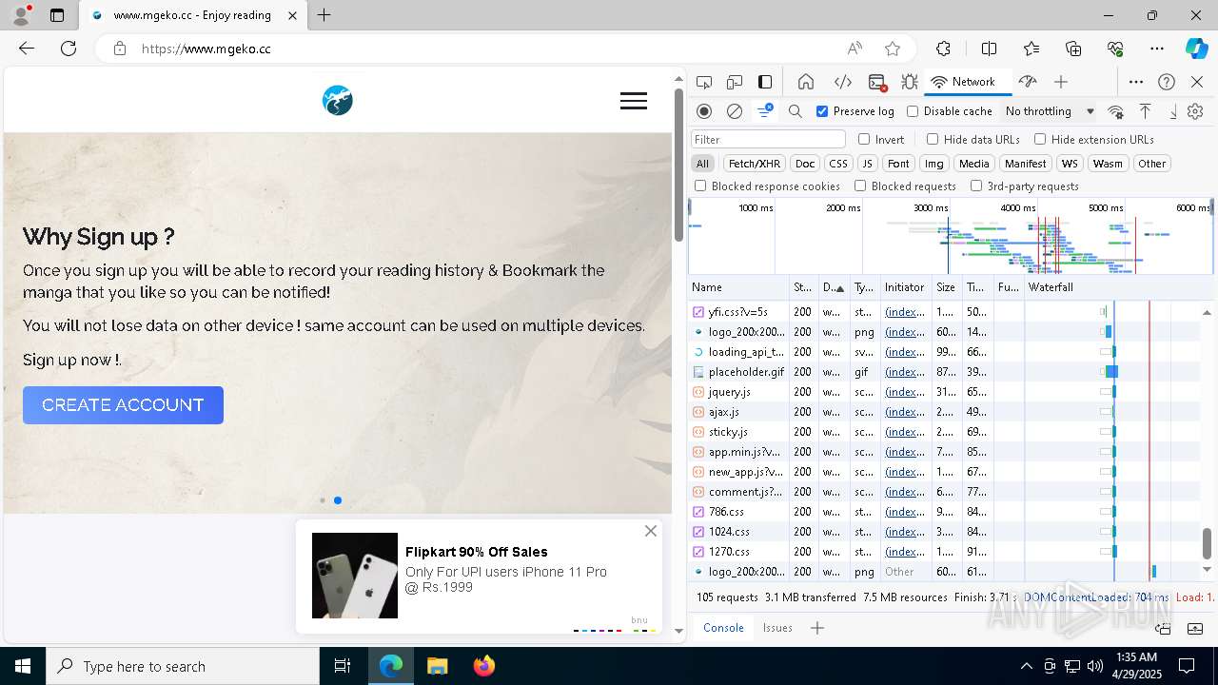
Task: Open the Elements panel code icon
Action: pyautogui.click(x=843, y=82)
